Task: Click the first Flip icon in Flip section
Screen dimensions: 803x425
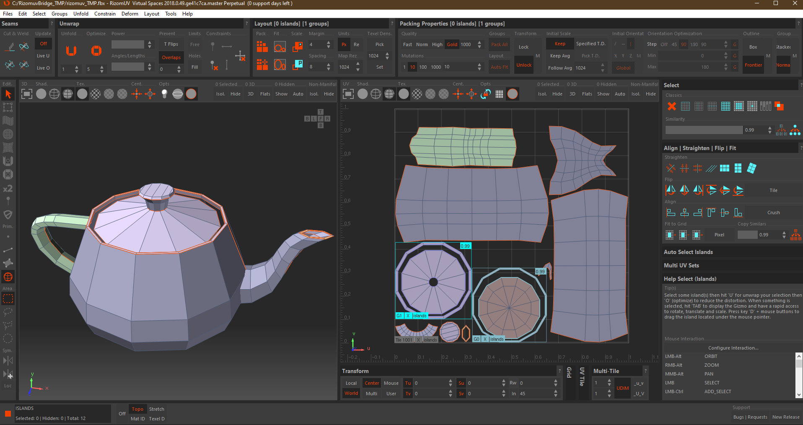Action: click(671, 190)
